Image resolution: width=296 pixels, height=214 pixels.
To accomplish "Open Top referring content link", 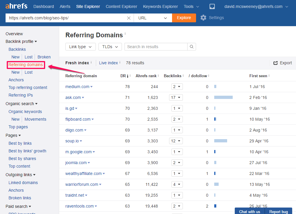I will [x=28, y=87].
